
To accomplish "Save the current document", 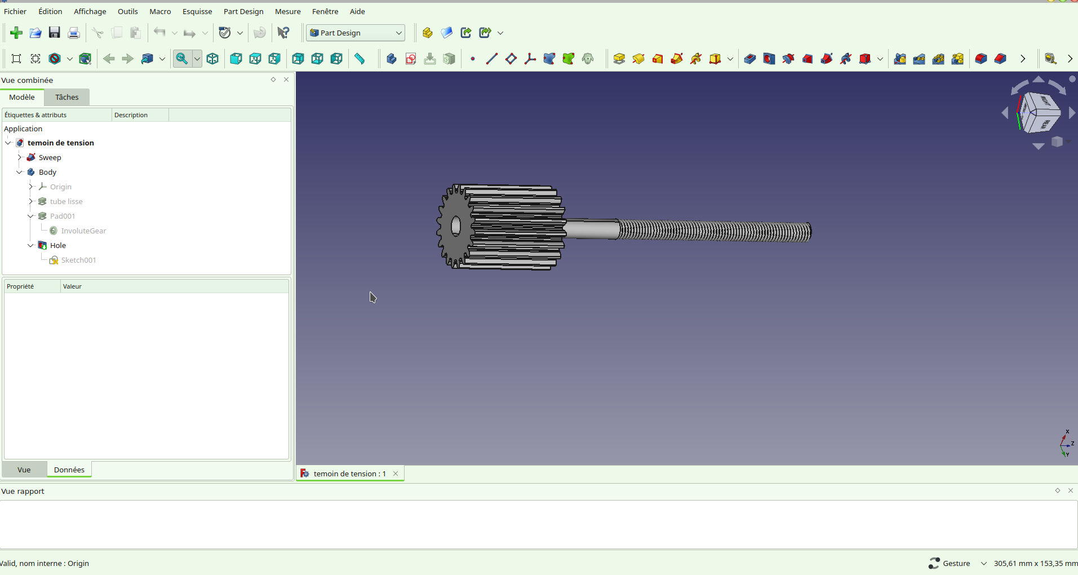I will [x=54, y=33].
